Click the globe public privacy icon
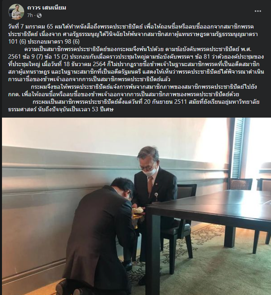271x295 pixels. pos(39,15)
